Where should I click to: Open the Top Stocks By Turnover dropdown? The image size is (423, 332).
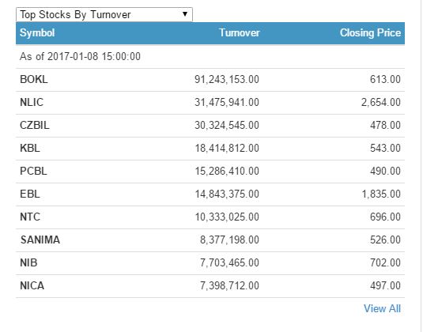point(104,14)
